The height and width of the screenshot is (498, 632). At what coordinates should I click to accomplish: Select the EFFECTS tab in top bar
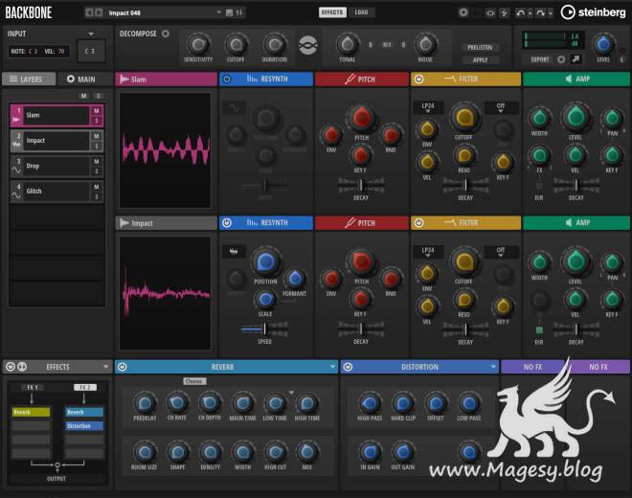tap(332, 12)
